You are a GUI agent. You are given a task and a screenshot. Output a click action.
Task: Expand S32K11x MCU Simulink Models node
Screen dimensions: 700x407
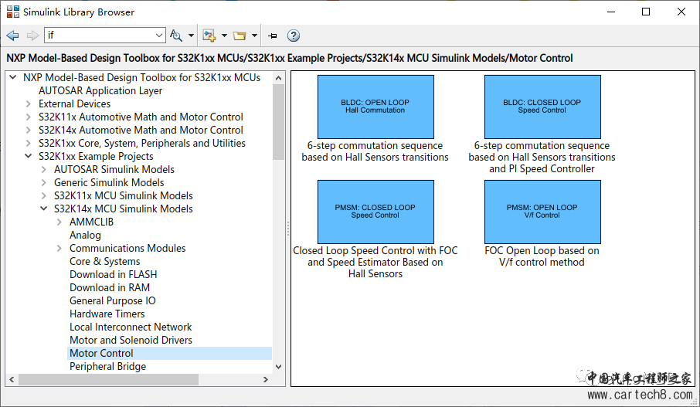pyautogui.click(x=44, y=195)
